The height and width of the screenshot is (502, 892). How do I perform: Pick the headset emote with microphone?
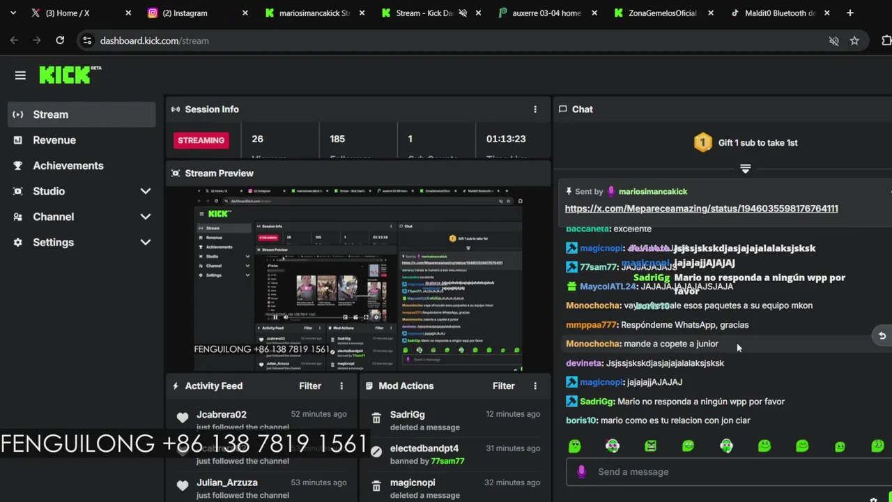(x=726, y=446)
